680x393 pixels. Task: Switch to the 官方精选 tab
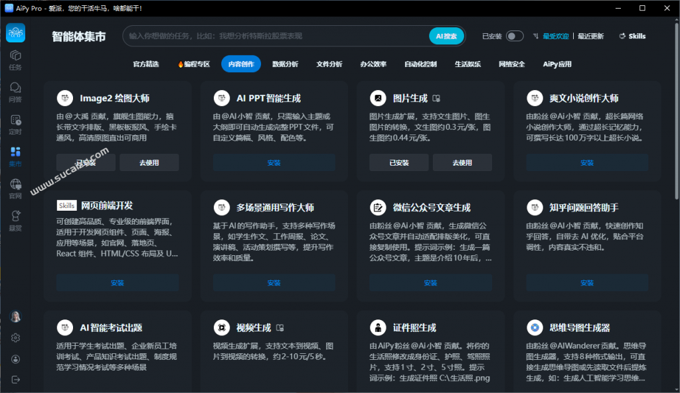[x=146, y=64]
